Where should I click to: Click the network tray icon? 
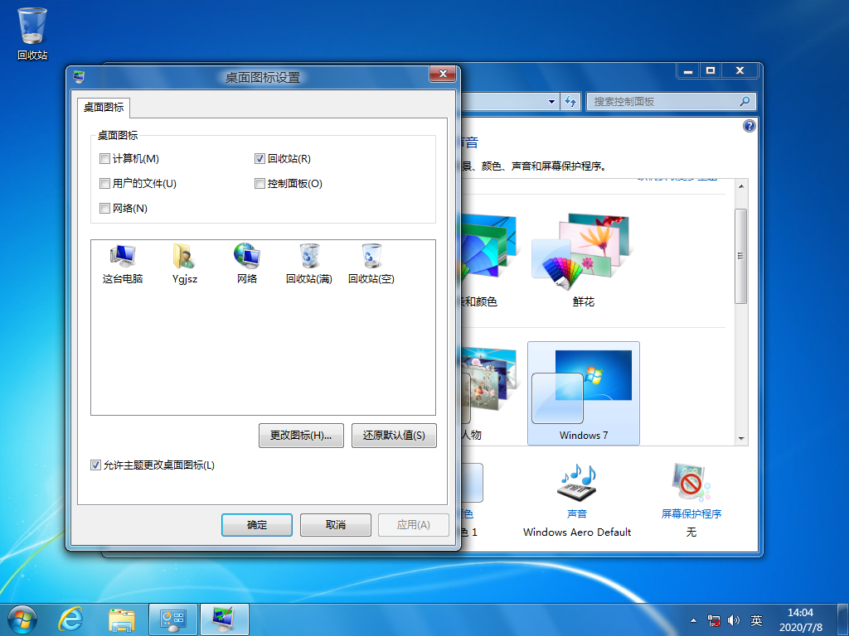[x=714, y=620]
